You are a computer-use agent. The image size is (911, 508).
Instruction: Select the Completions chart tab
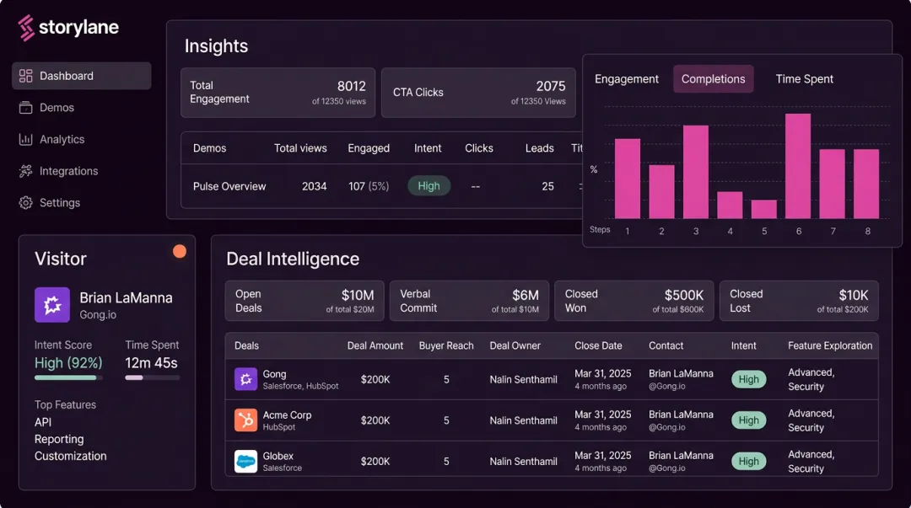[x=713, y=79]
